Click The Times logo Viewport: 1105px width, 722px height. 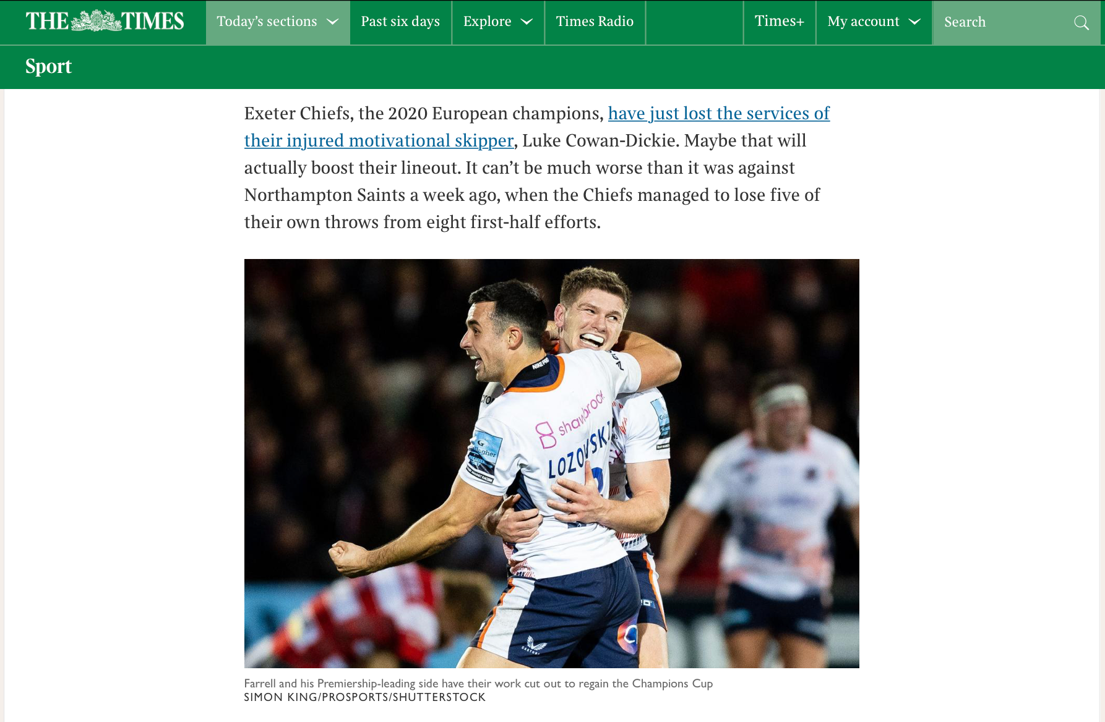click(x=105, y=22)
